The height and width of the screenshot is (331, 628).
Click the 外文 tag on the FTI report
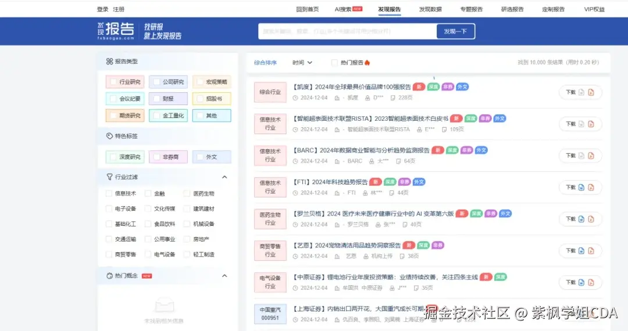pyautogui.click(x=419, y=182)
